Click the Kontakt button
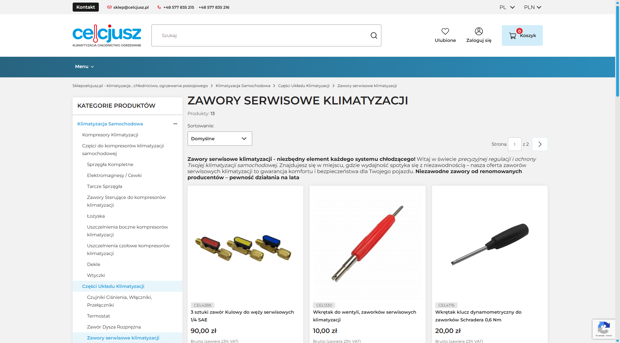The width and height of the screenshot is (620, 343). tap(86, 7)
